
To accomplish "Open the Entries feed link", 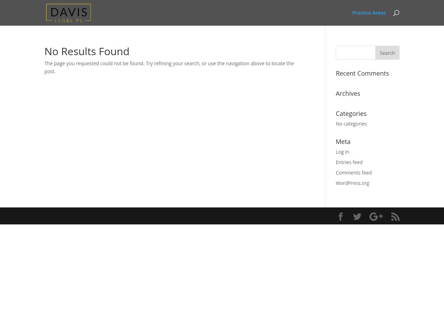I will click(x=349, y=162).
